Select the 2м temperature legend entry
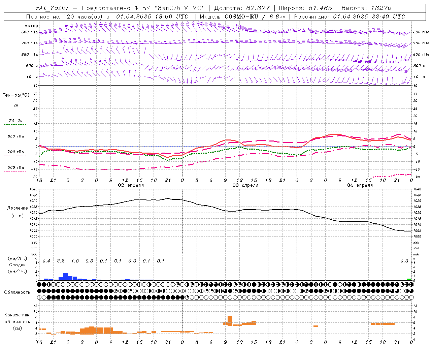 16,105
